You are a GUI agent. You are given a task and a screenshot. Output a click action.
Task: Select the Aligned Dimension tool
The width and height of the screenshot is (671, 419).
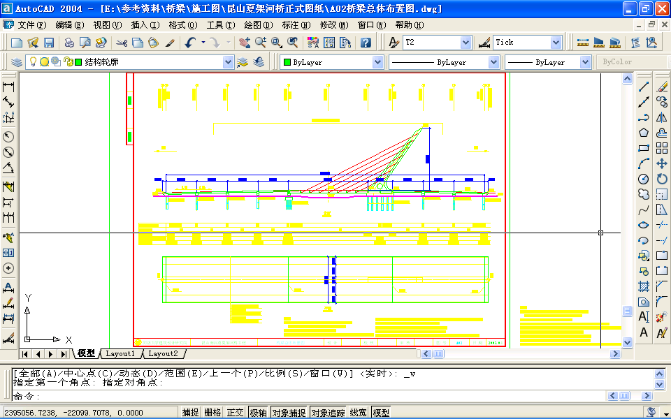coord(8,102)
